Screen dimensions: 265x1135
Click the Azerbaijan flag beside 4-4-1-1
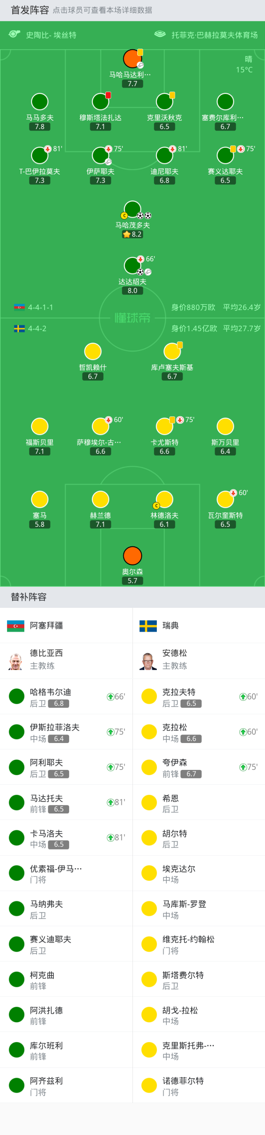[20, 307]
